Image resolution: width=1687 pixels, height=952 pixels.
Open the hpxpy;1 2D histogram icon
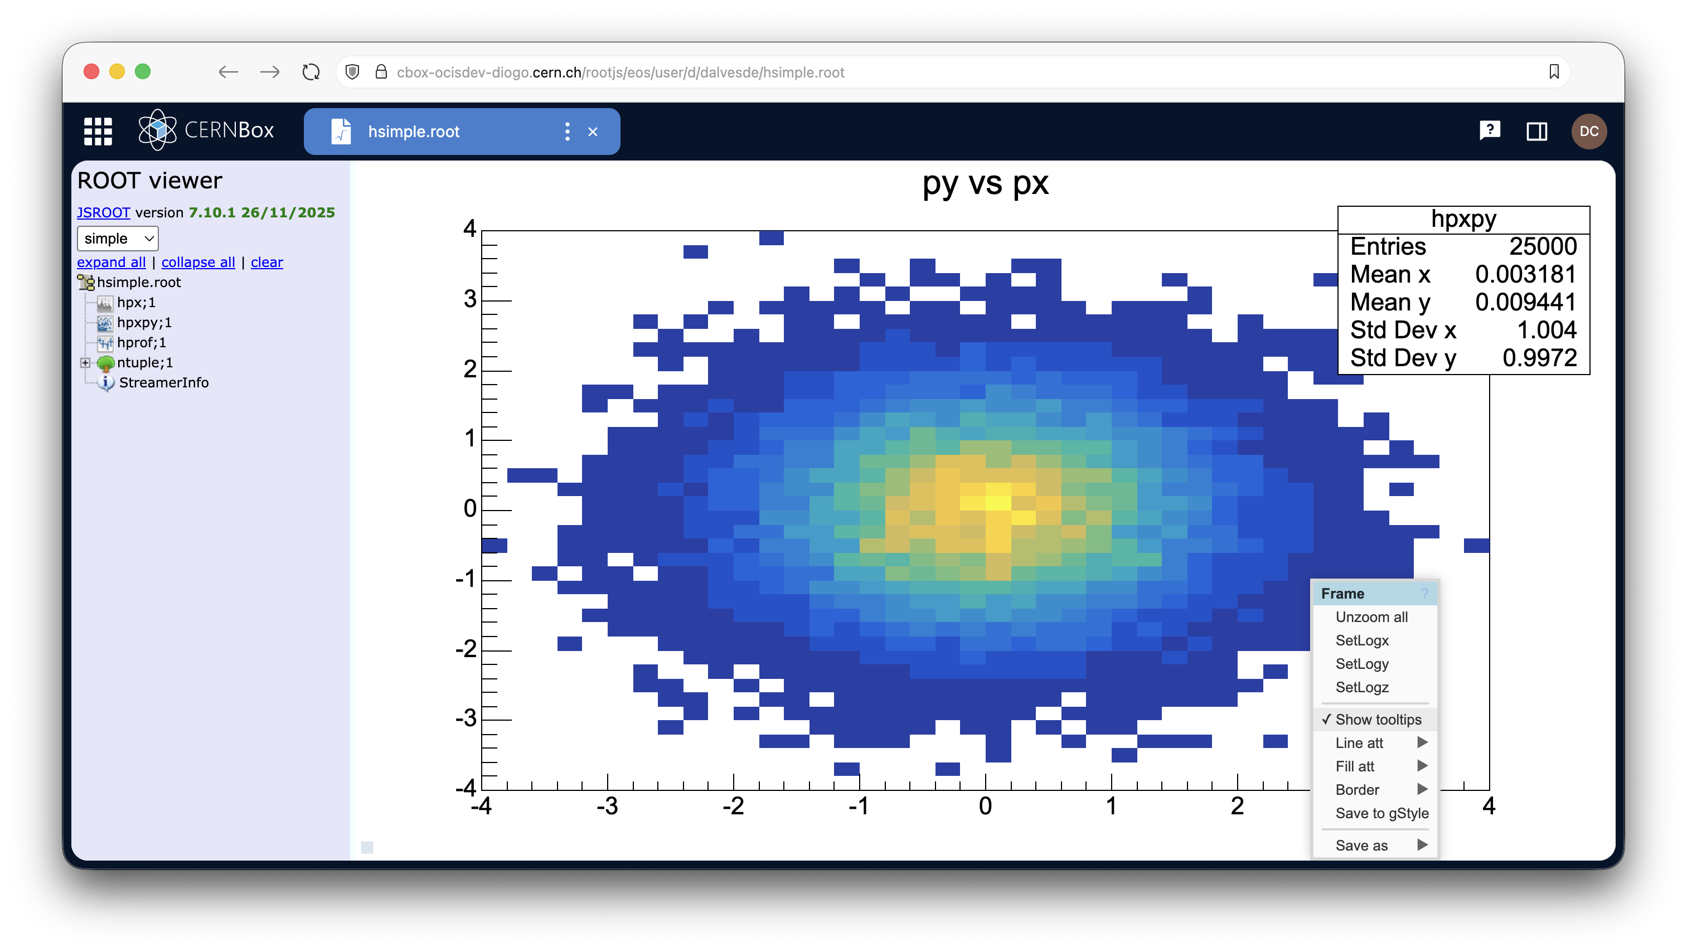click(x=105, y=323)
